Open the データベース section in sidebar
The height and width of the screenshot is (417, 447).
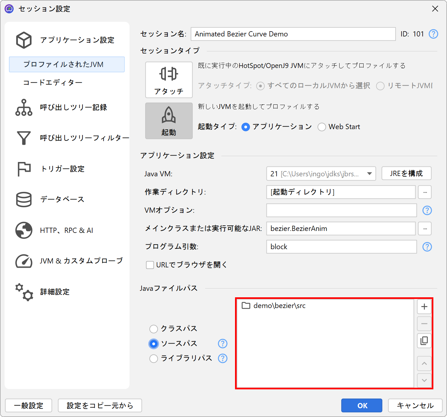(62, 199)
